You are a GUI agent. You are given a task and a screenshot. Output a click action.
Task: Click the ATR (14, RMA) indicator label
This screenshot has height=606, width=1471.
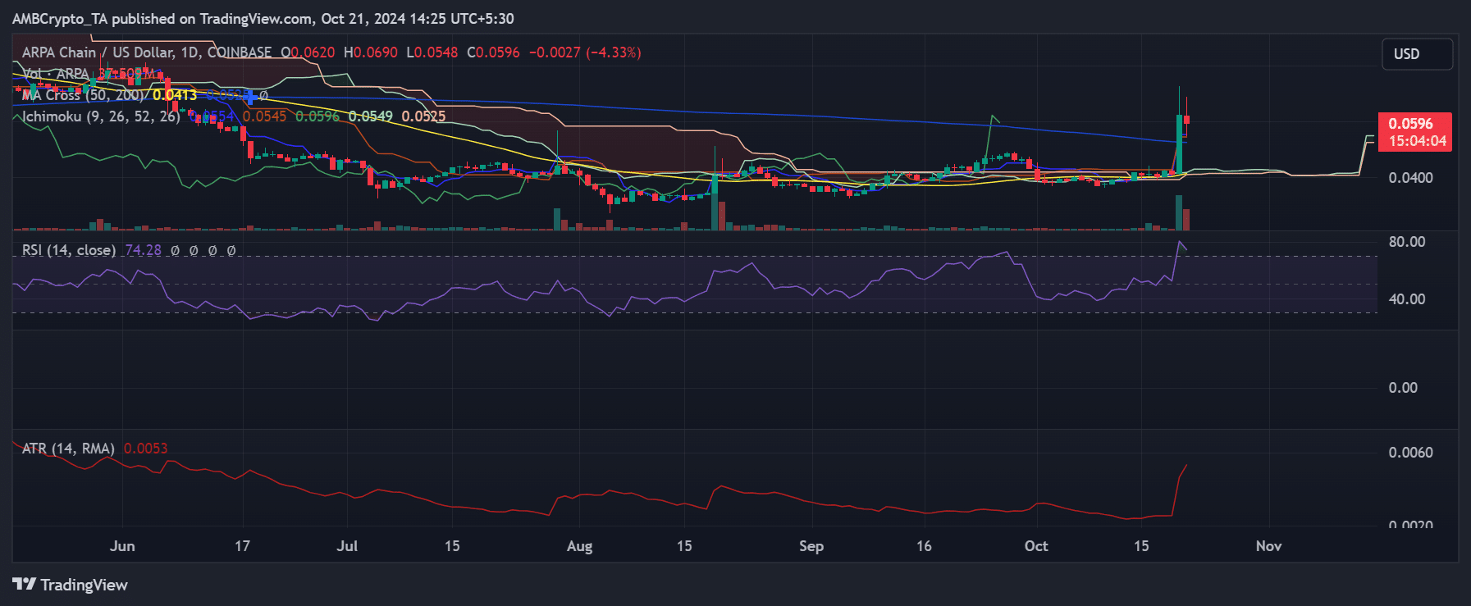click(68, 449)
